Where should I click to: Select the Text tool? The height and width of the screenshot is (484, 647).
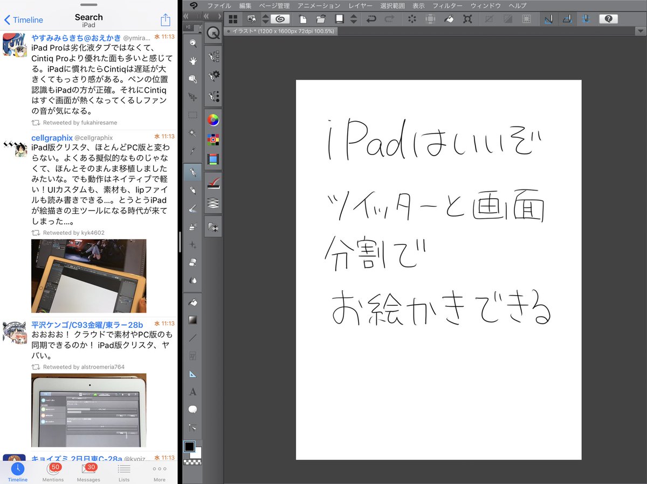pos(193,392)
